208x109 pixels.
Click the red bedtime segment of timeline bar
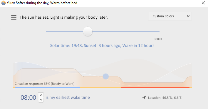155,87
